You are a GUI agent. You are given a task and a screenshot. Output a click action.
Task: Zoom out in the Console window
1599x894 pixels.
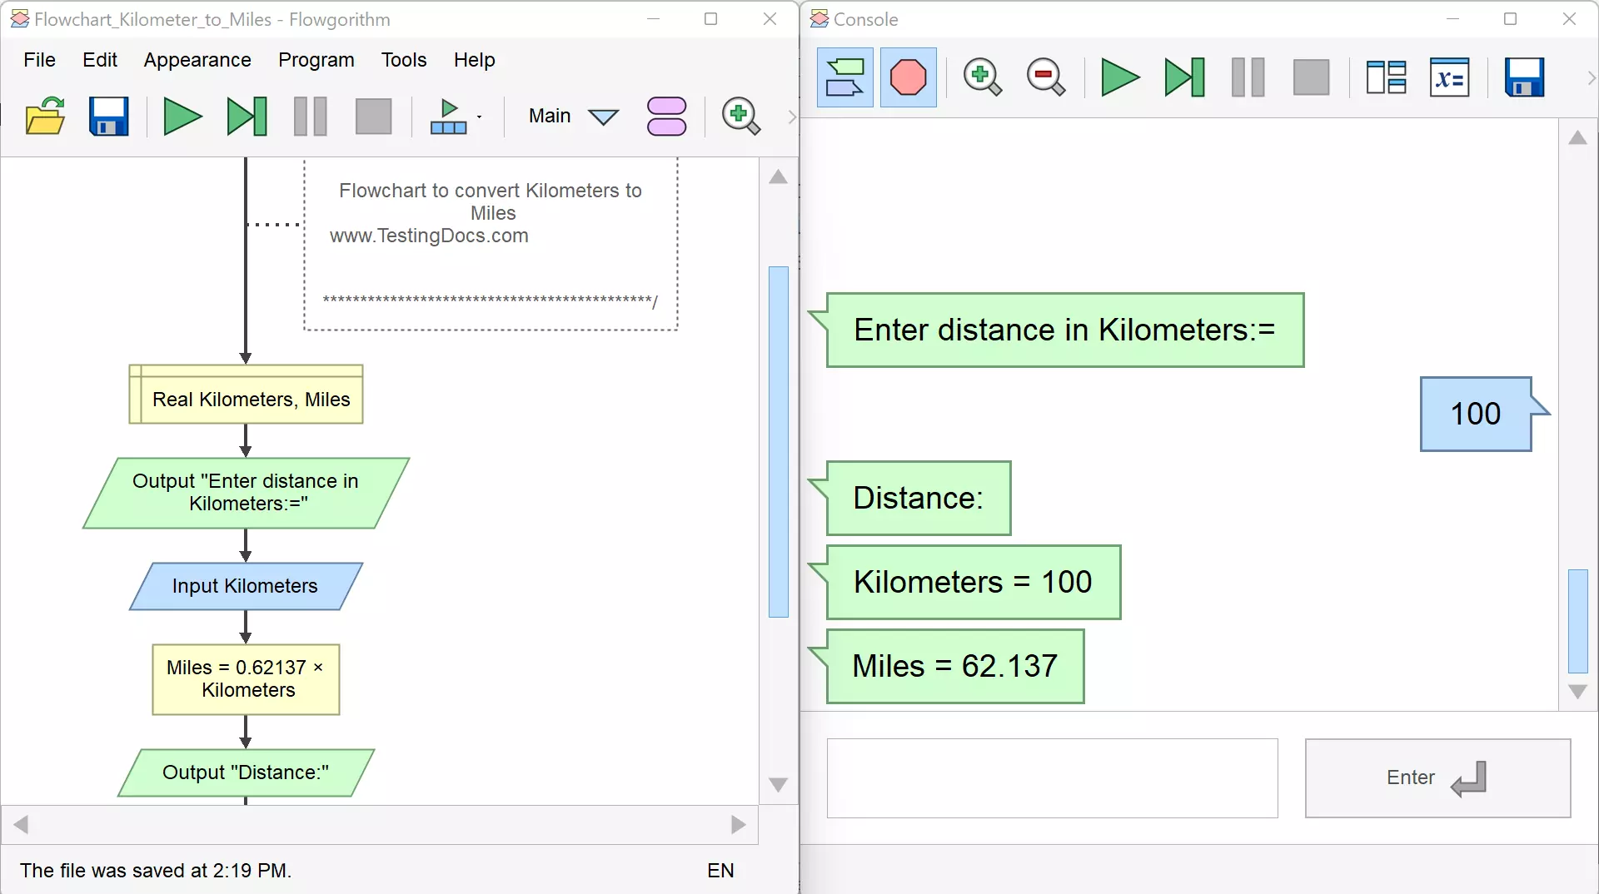pos(1045,78)
